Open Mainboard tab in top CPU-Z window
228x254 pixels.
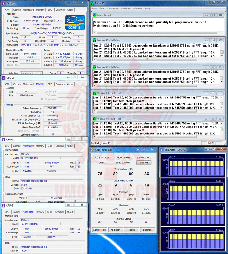28,10
